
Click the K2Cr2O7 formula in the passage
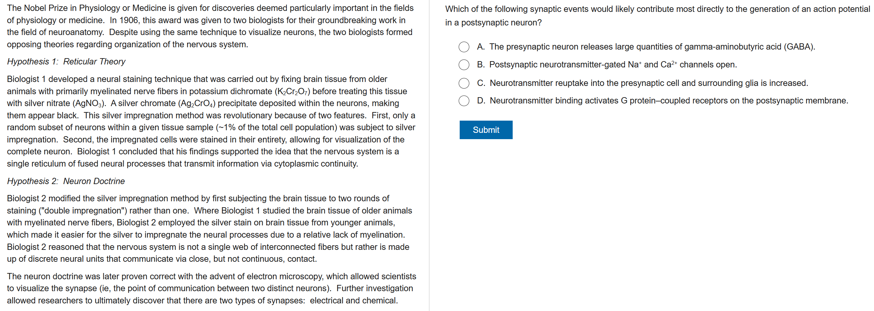click(292, 91)
